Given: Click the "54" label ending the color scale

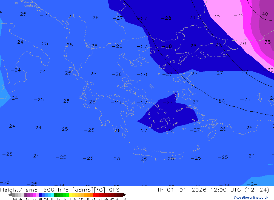Looking at the screenshot, I should (x=124, y=199).
